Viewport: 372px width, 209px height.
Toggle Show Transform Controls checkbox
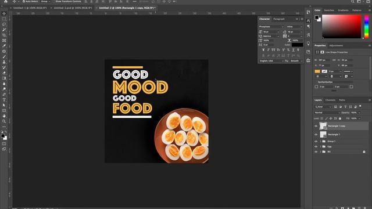point(54,1)
